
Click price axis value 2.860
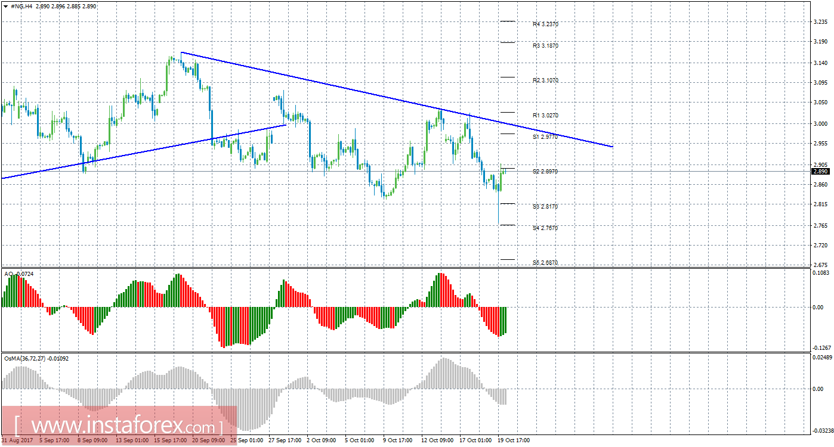pyautogui.click(x=822, y=185)
